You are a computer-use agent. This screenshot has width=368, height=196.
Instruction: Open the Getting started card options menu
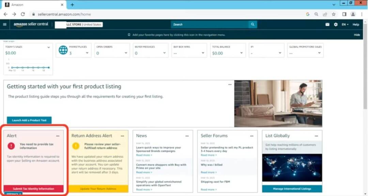click(x=230, y=85)
